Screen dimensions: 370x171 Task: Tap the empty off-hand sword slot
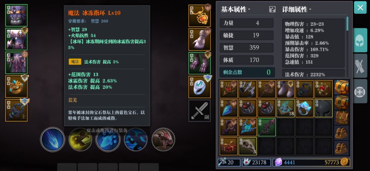(x=200, y=111)
